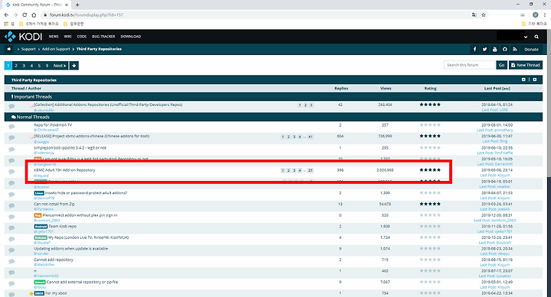Click the speech bubble icon beside Repo for Pokémon TV
Viewport: 551px width, 297px height.
[x=11, y=127]
